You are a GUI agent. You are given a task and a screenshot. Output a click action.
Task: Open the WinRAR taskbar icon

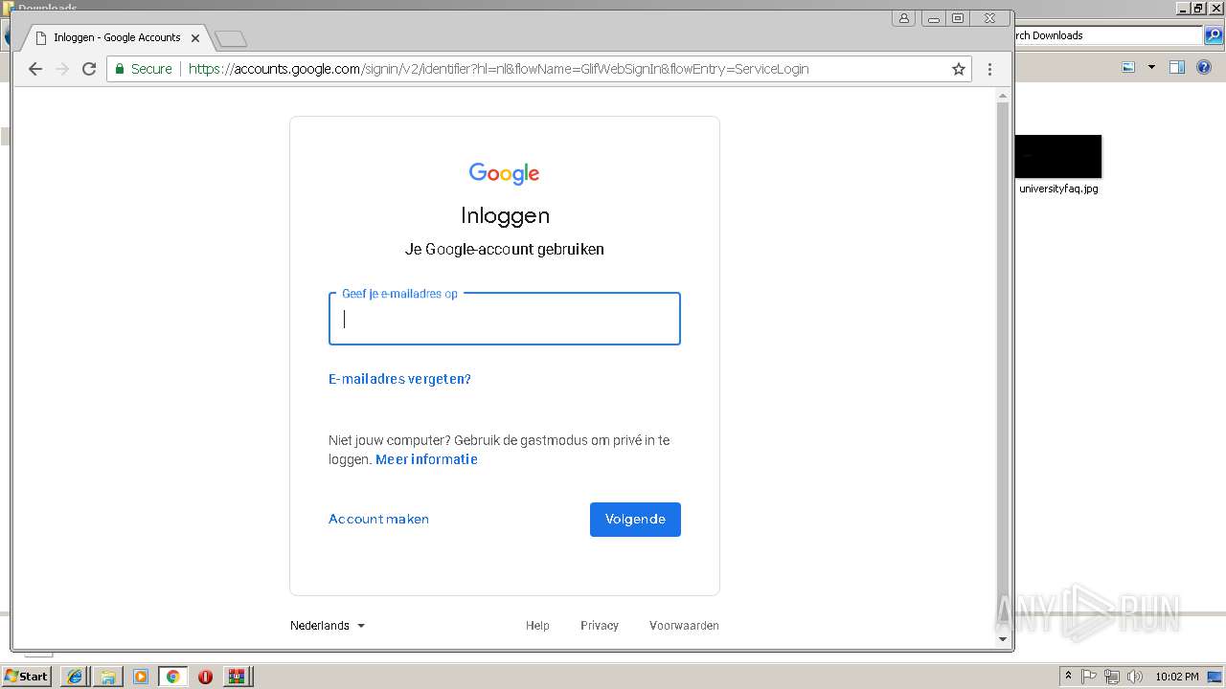tap(236, 677)
